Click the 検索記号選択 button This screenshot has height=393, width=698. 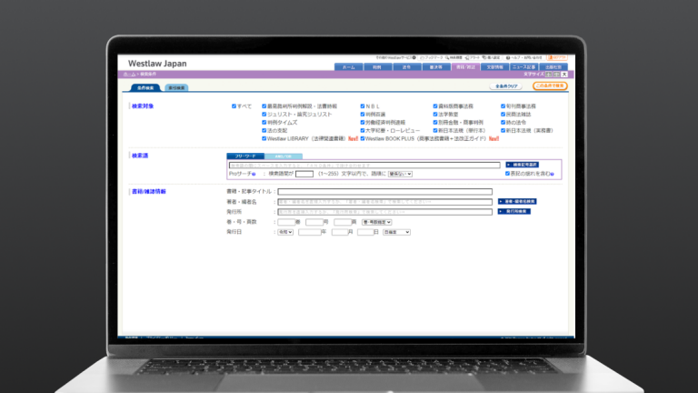(523, 165)
